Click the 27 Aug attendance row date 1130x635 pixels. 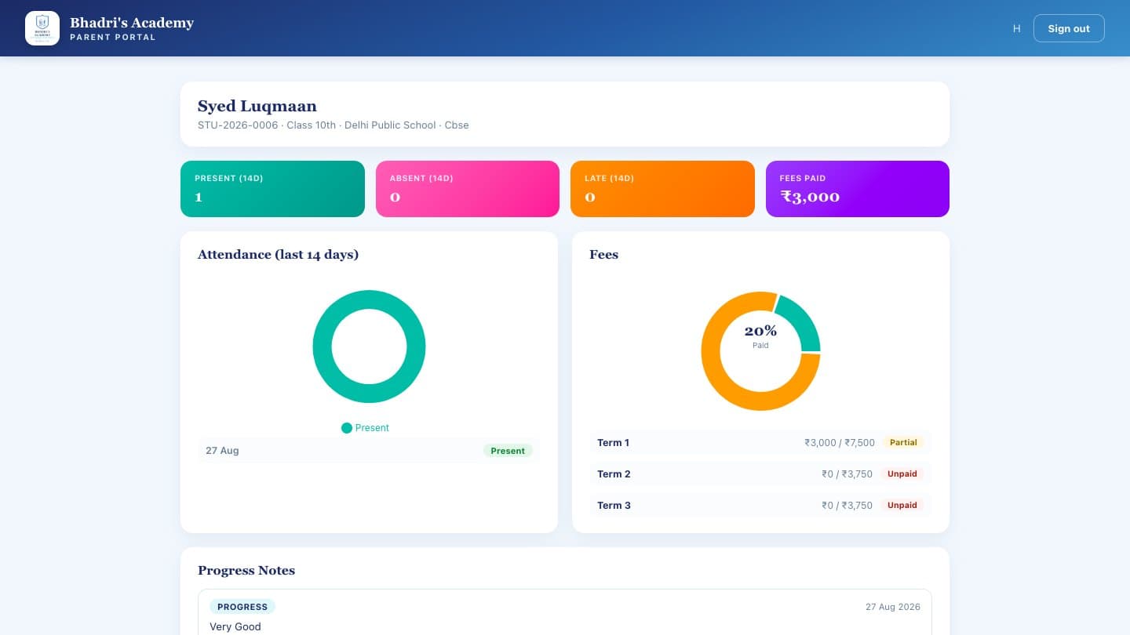[x=222, y=451]
